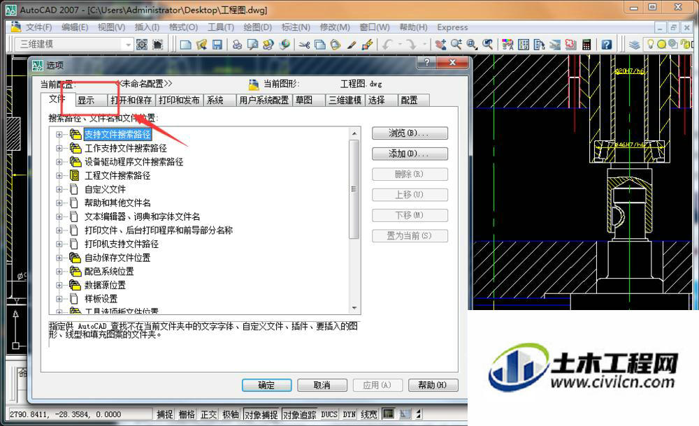Toggle 极轴 polar tracking in status bar

[231, 414]
